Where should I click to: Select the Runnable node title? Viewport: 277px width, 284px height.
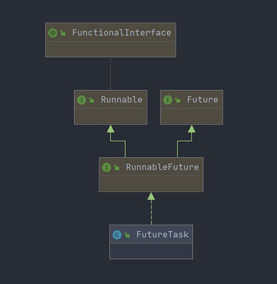121,99
